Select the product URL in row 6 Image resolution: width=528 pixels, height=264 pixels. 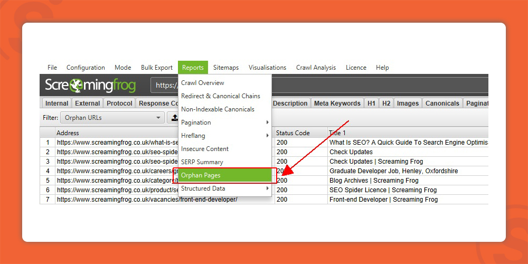pyautogui.click(x=117, y=190)
